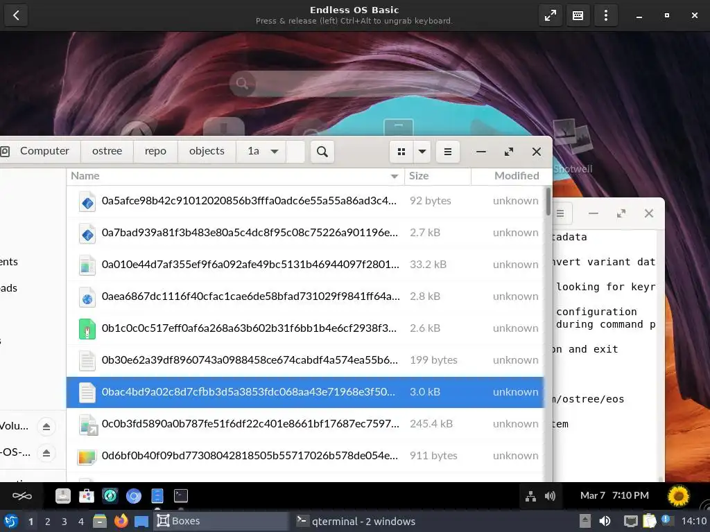Viewport: 710px width, 532px height.
Task: Switch to workspace 3 in host panel
Action: pos(64,522)
